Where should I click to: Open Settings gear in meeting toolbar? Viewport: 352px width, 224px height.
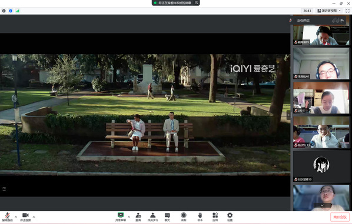pos(230,217)
